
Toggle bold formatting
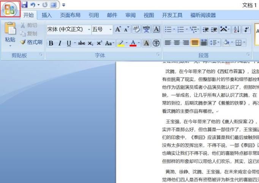[x=51, y=43]
